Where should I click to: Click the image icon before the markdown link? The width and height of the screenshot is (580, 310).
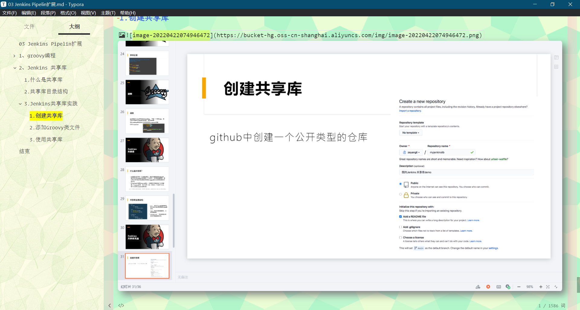click(122, 35)
